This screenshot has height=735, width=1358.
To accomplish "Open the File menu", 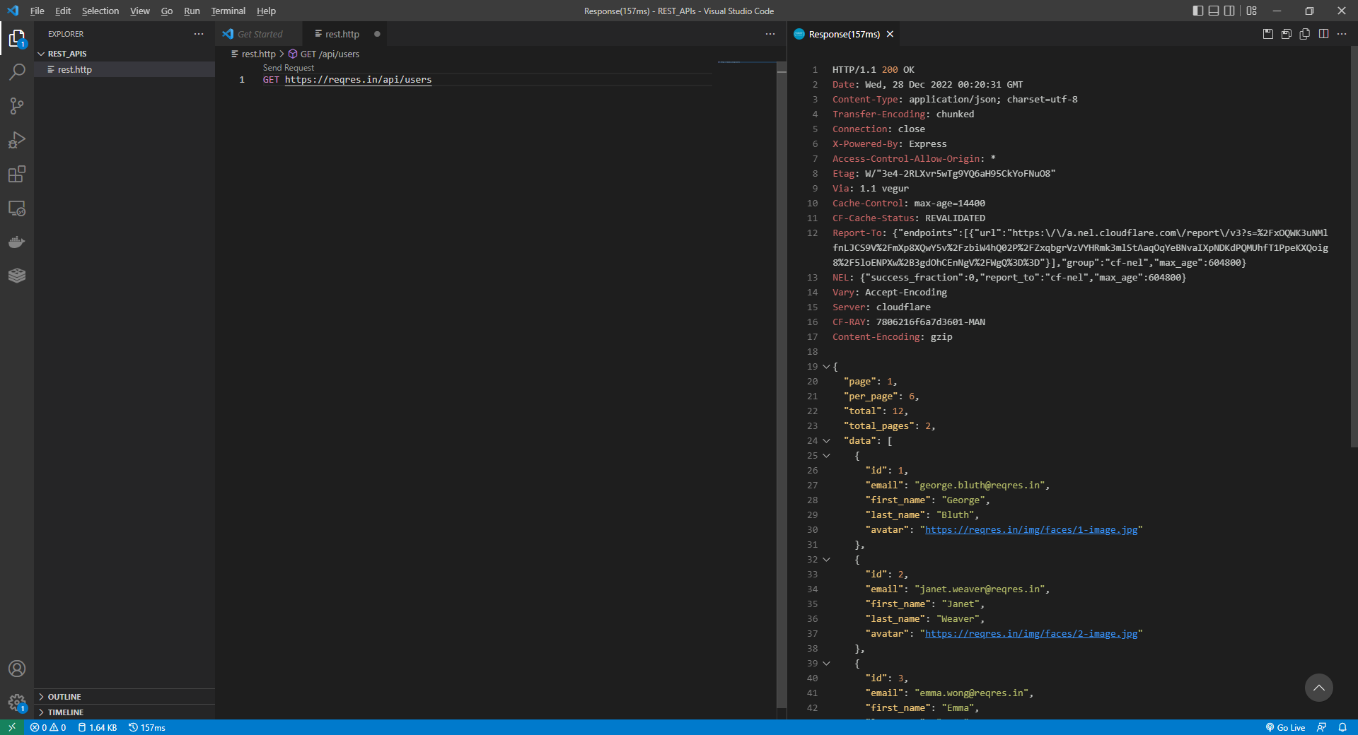I will 37,11.
